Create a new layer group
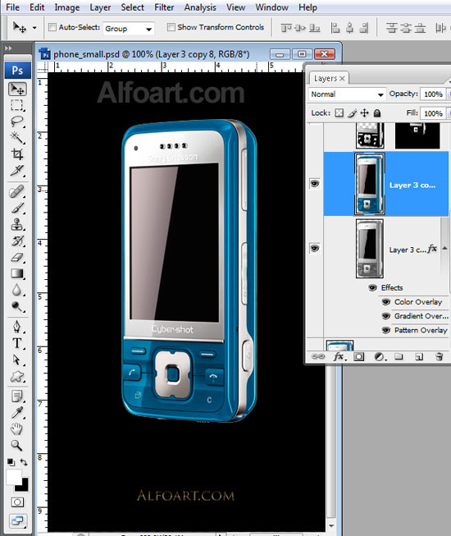Image resolution: width=451 pixels, height=536 pixels. (x=399, y=357)
